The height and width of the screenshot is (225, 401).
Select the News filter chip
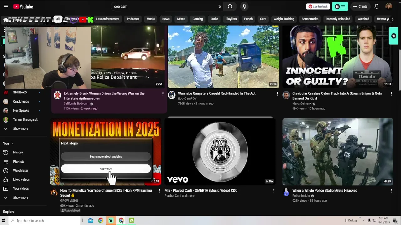click(166, 19)
